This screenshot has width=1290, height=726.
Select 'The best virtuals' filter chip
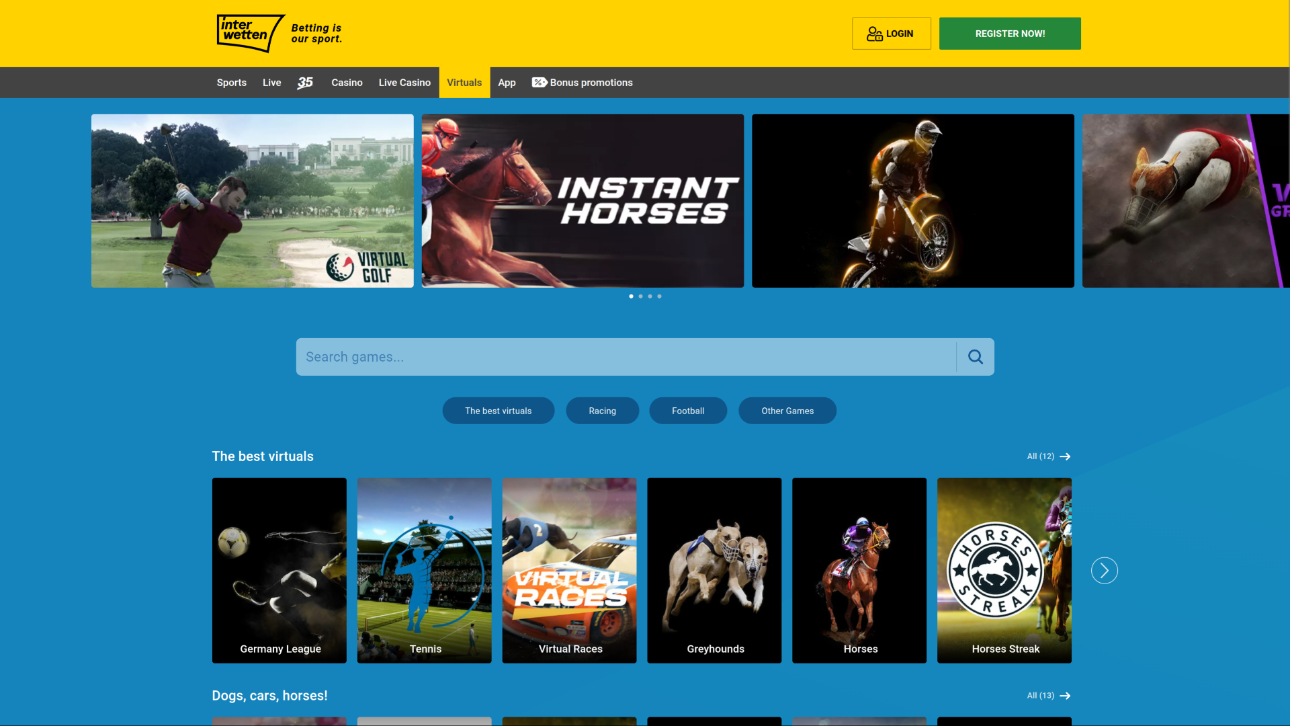click(x=498, y=411)
